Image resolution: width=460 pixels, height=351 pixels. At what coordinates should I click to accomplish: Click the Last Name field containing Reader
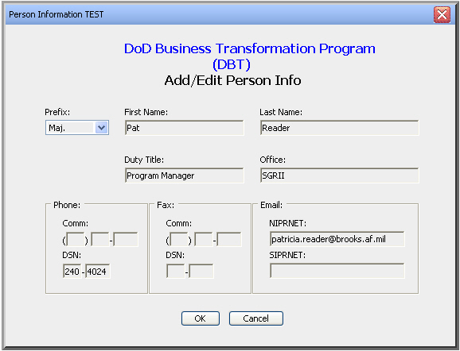[x=339, y=128]
